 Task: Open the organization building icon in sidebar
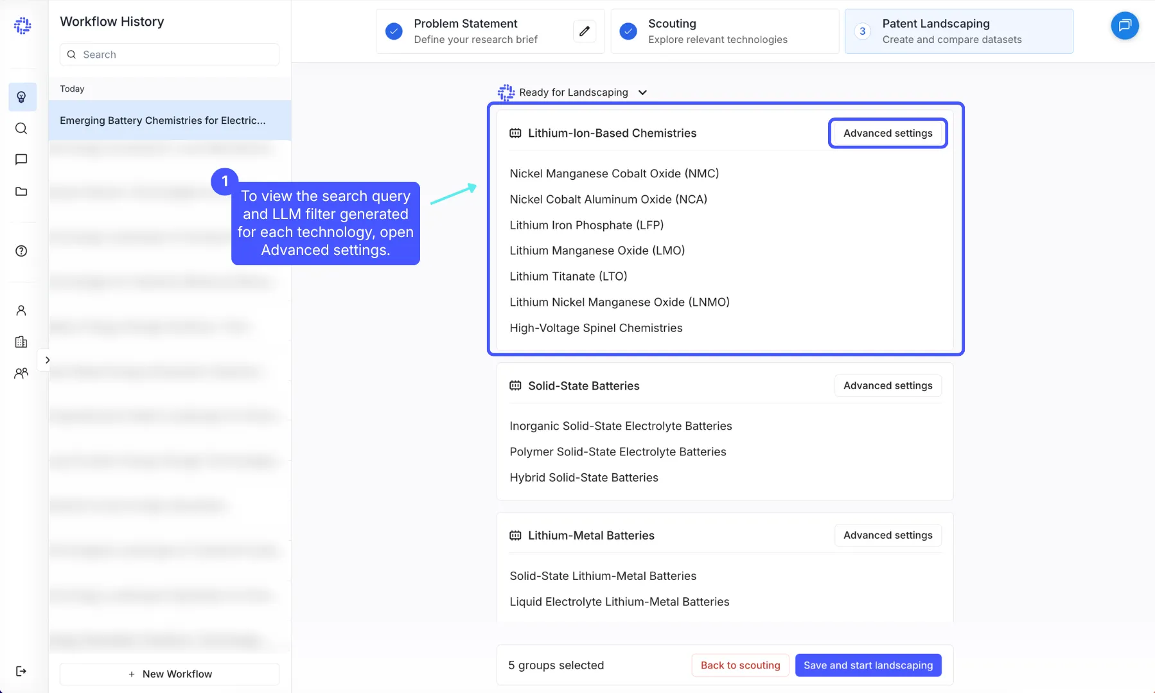(x=21, y=342)
